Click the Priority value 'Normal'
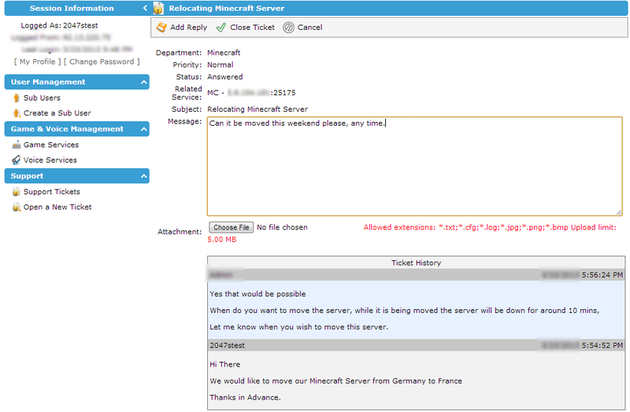Viewport: 630px width, 412px height. click(x=220, y=64)
